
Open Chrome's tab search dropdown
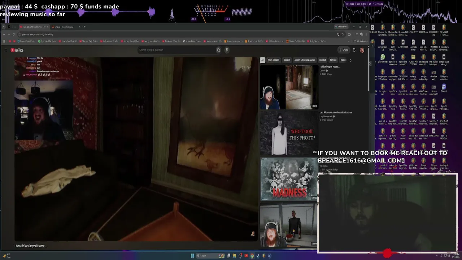click(x=3, y=27)
